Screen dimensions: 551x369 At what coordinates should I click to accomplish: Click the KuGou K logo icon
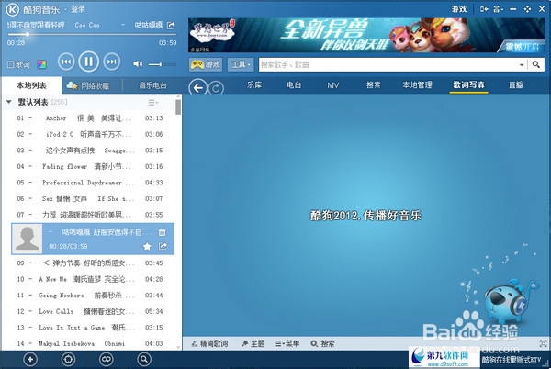click(x=12, y=9)
